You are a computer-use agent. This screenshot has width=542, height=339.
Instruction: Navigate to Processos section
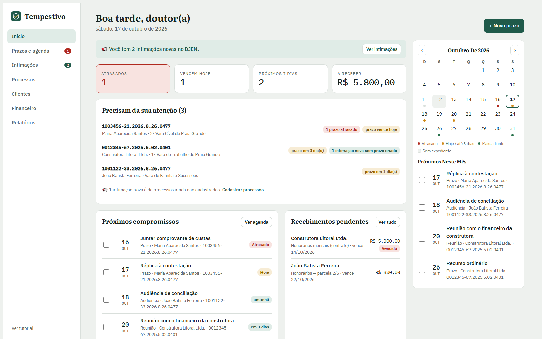[41, 80]
